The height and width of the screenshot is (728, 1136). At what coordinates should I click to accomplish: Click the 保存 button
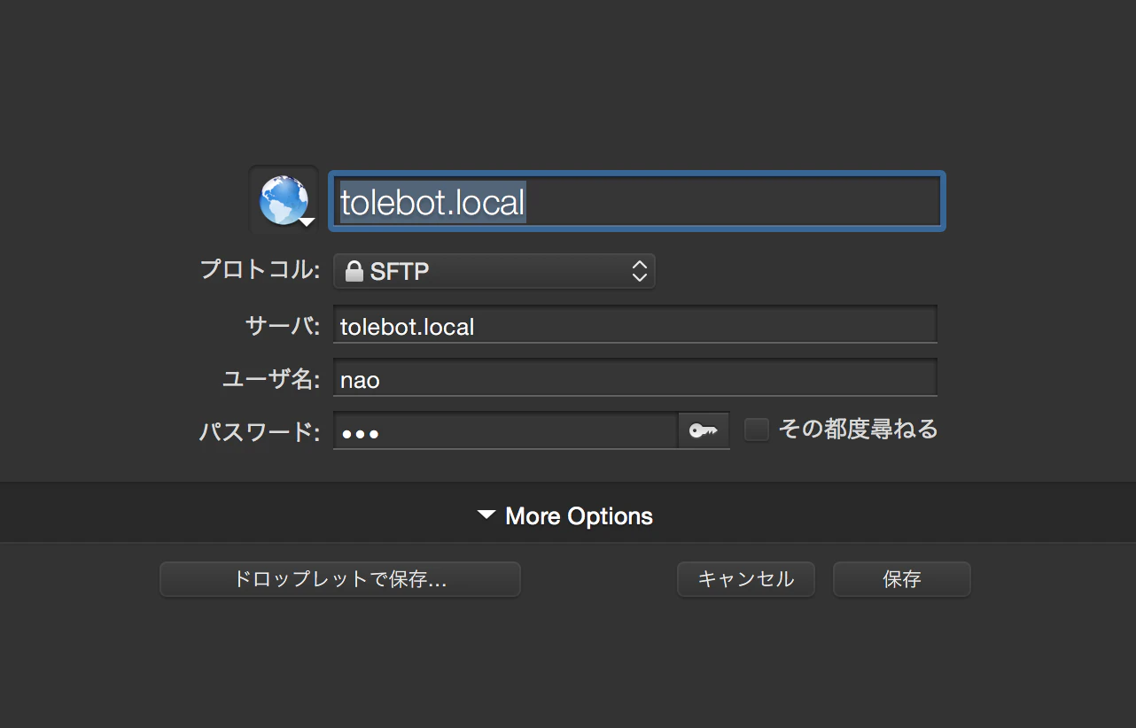click(902, 579)
